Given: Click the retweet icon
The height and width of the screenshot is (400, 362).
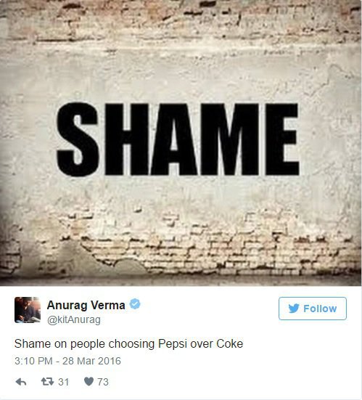Looking at the screenshot, I should coord(47,382).
